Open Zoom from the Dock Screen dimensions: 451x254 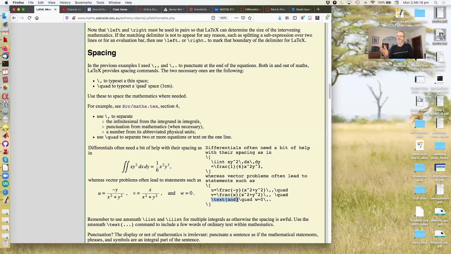(x=5, y=176)
